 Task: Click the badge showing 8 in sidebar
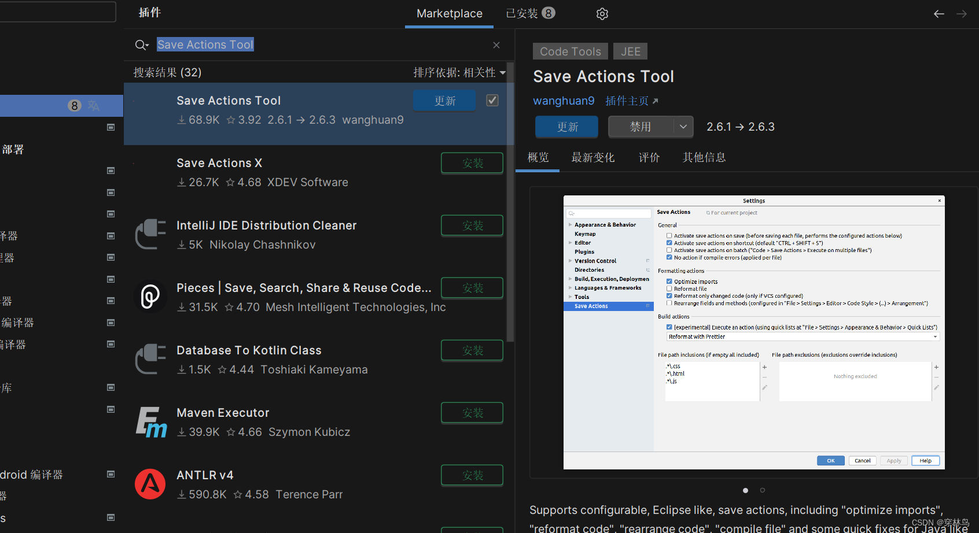click(74, 106)
